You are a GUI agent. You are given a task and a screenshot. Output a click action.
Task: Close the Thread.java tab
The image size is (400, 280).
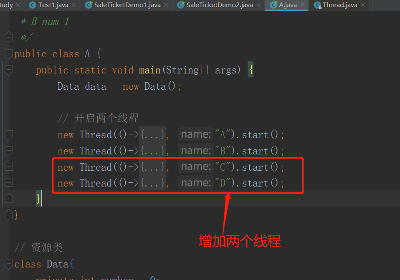[x=362, y=5]
